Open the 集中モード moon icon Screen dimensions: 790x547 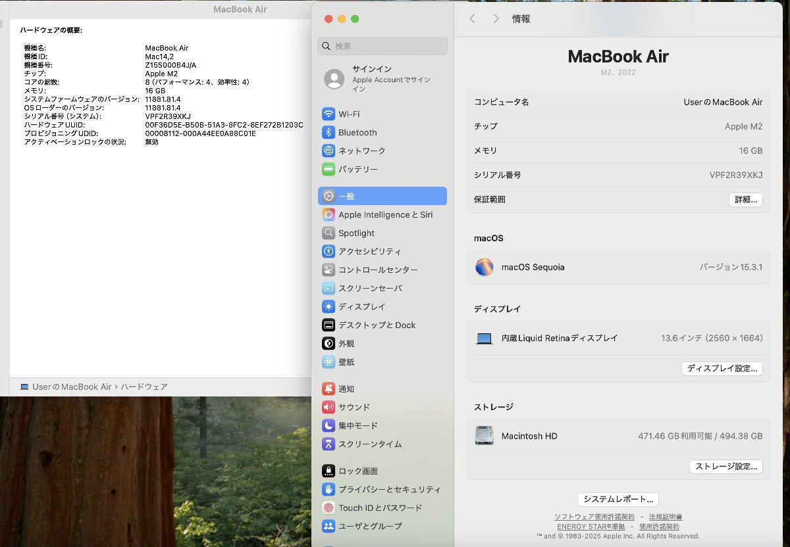click(329, 425)
